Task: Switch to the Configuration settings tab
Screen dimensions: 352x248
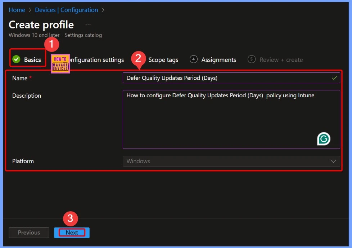Action: pos(96,60)
